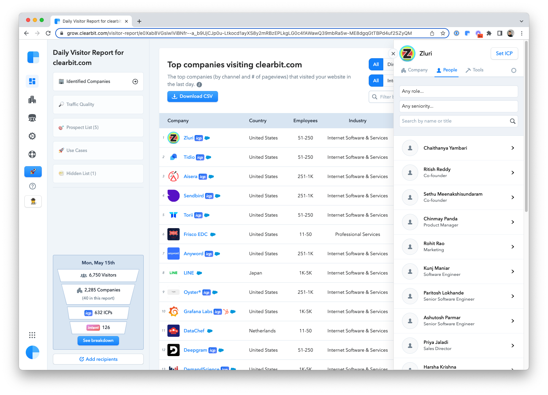Switch to the Tools tab

[x=474, y=70]
